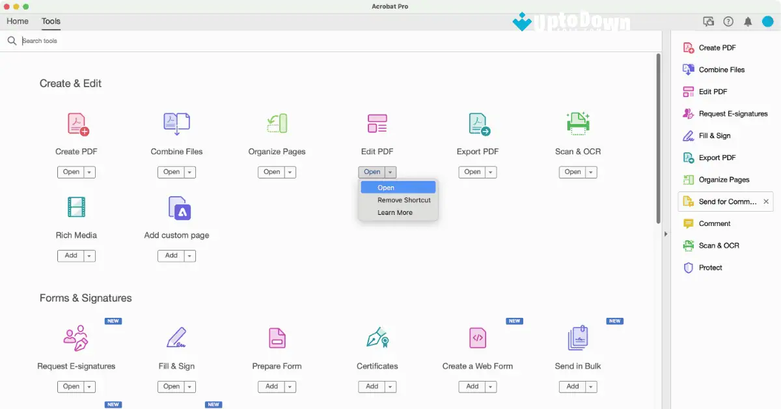Image resolution: width=781 pixels, height=409 pixels.
Task: Select the Rich Media tool icon
Action: [x=76, y=206]
